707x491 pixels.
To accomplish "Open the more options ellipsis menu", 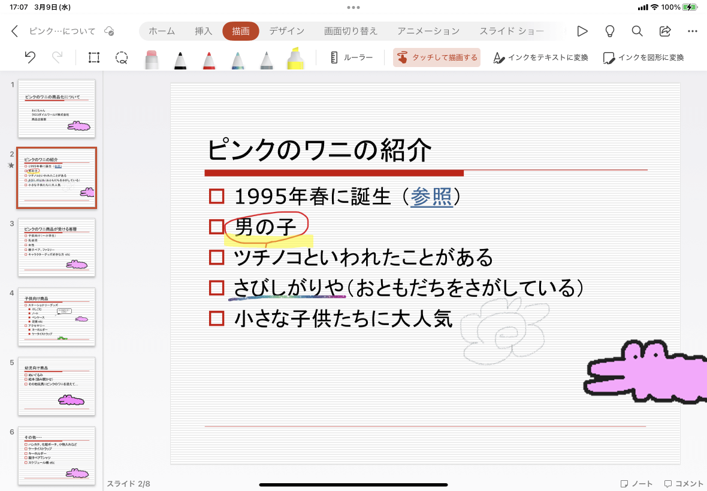I will (x=693, y=31).
